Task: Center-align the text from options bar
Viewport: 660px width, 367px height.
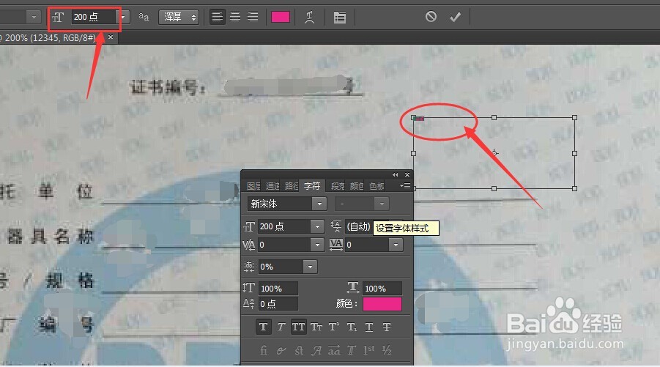Action: tap(235, 17)
